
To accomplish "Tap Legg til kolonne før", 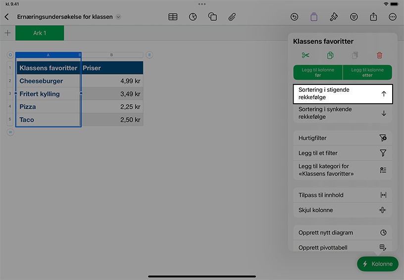I will [318, 73].
